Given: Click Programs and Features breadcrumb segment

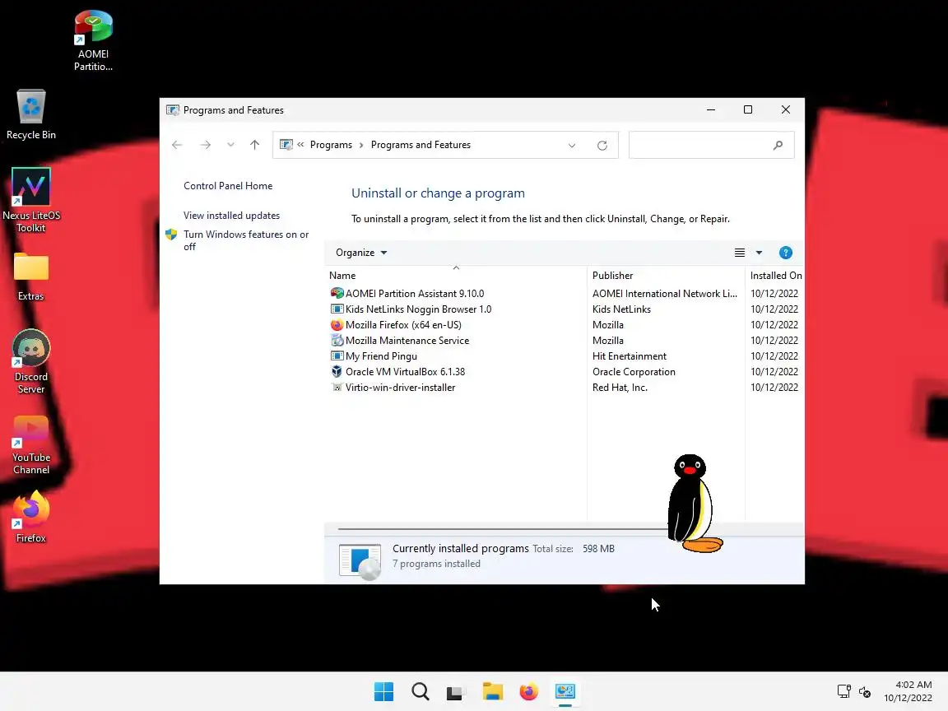Looking at the screenshot, I should (x=421, y=145).
